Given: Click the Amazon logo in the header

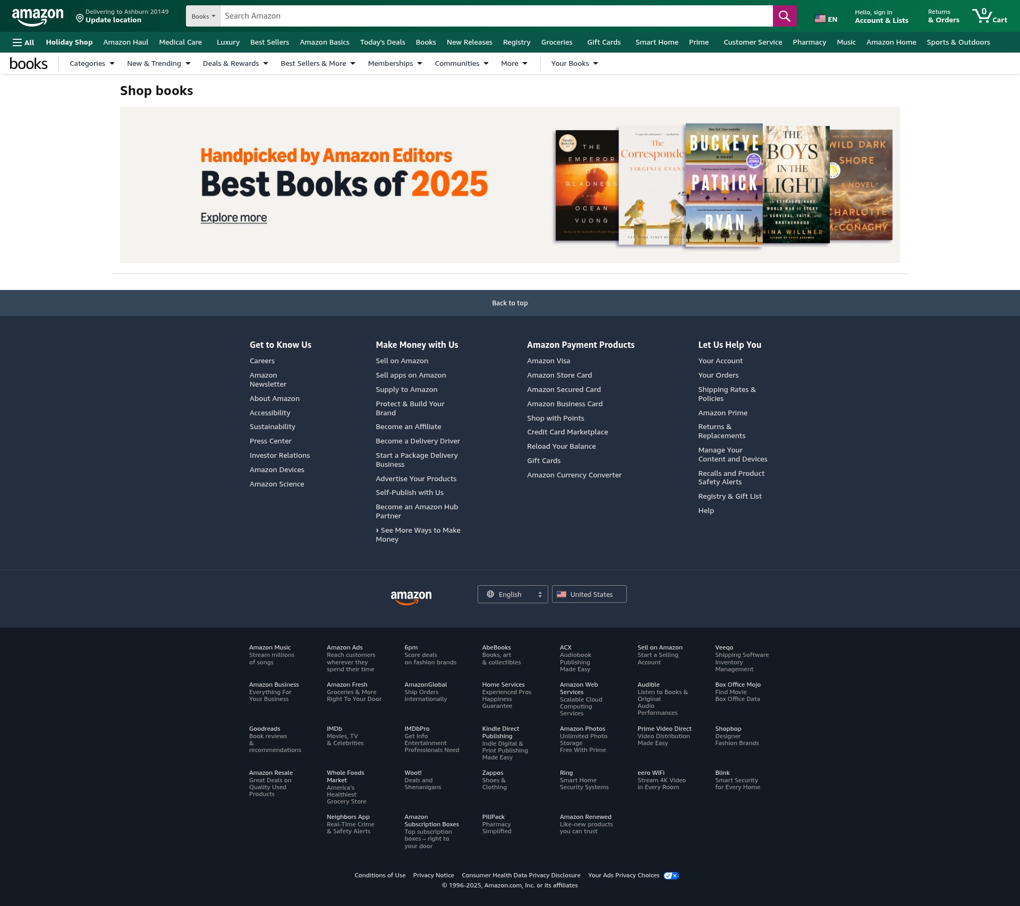Looking at the screenshot, I should 38,16.
